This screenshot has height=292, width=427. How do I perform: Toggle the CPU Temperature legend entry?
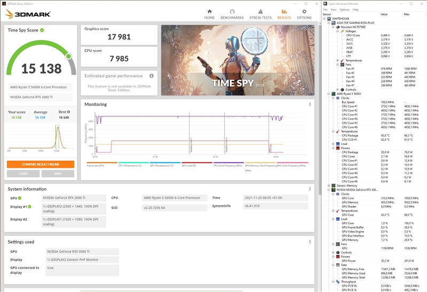coord(133,164)
